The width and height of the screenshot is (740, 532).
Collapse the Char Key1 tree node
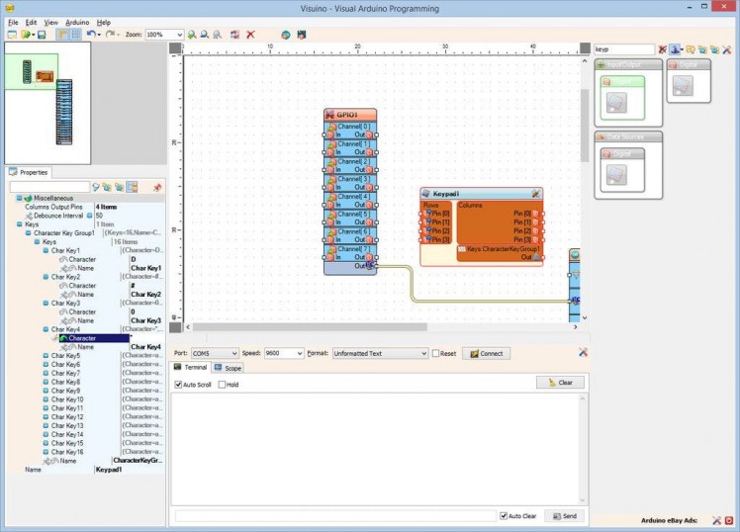[x=46, y=251]
